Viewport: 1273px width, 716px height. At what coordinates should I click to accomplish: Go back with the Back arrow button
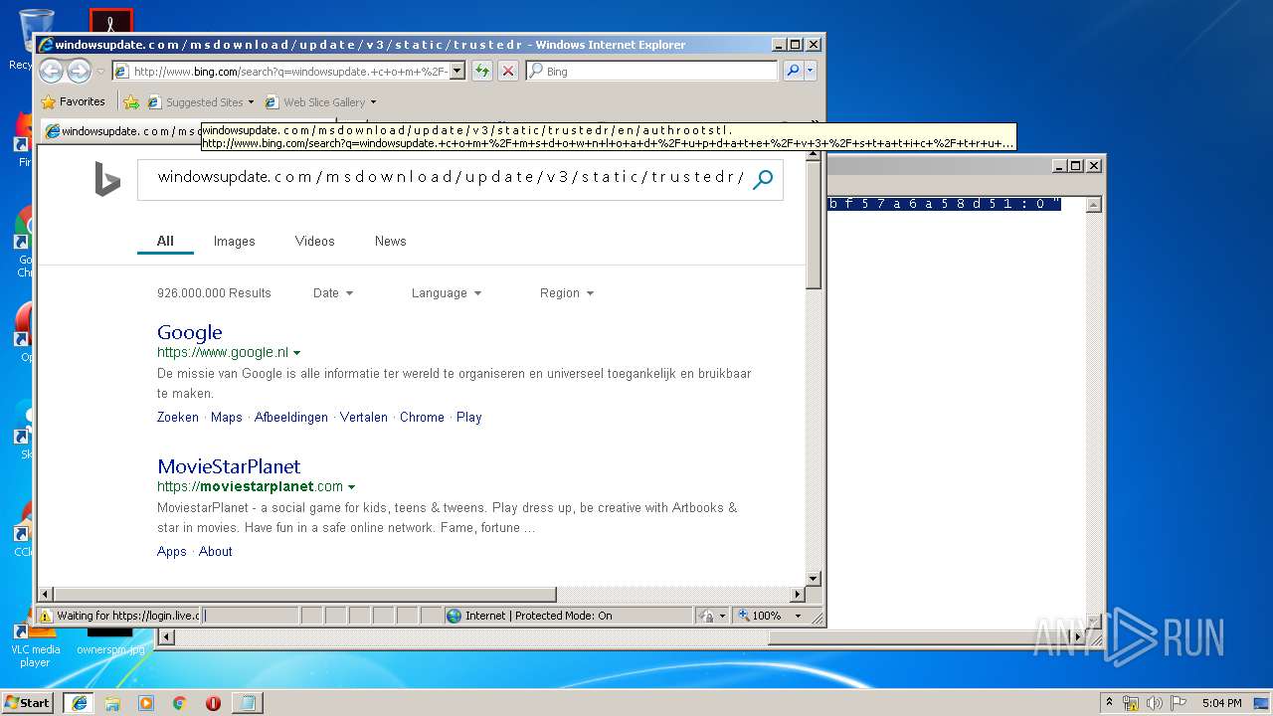(51, 71)
